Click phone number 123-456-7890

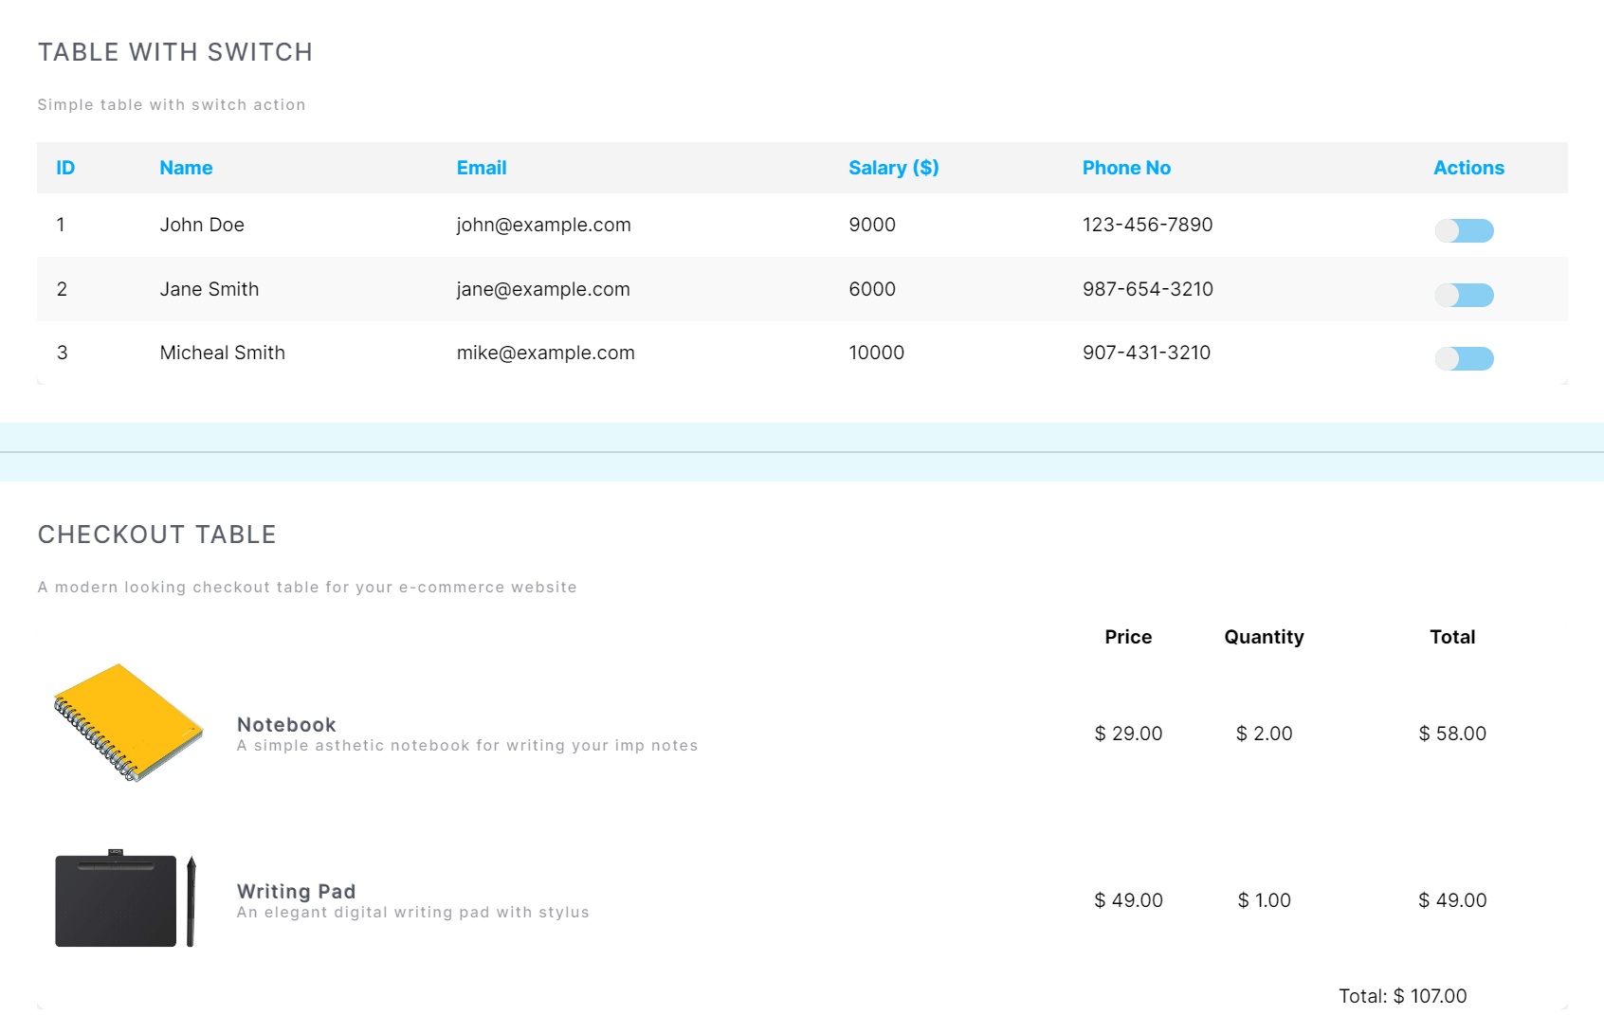pyautogui.click(x=1147, y=225)
